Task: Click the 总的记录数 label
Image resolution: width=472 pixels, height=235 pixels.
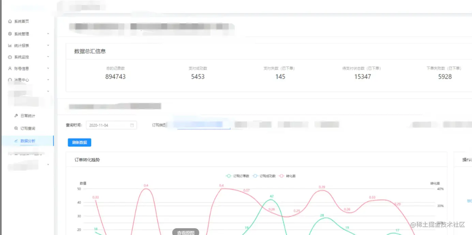Action: [x=116, y=68]
